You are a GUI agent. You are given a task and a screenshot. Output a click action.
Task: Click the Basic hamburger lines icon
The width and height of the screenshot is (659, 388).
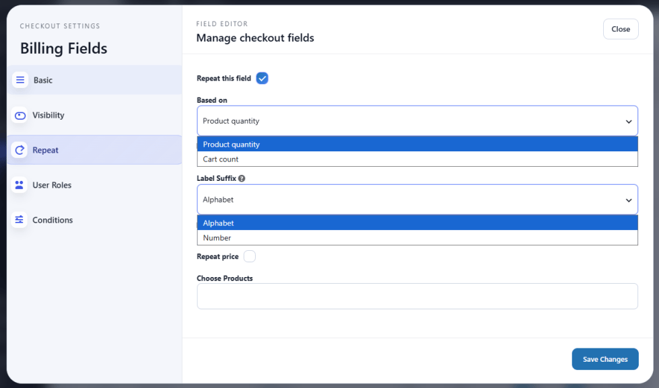20,80
